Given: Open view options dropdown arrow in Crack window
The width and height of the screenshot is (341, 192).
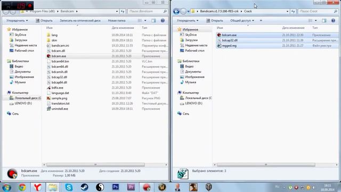Looking at the screenshot, I should pos(316,20).
